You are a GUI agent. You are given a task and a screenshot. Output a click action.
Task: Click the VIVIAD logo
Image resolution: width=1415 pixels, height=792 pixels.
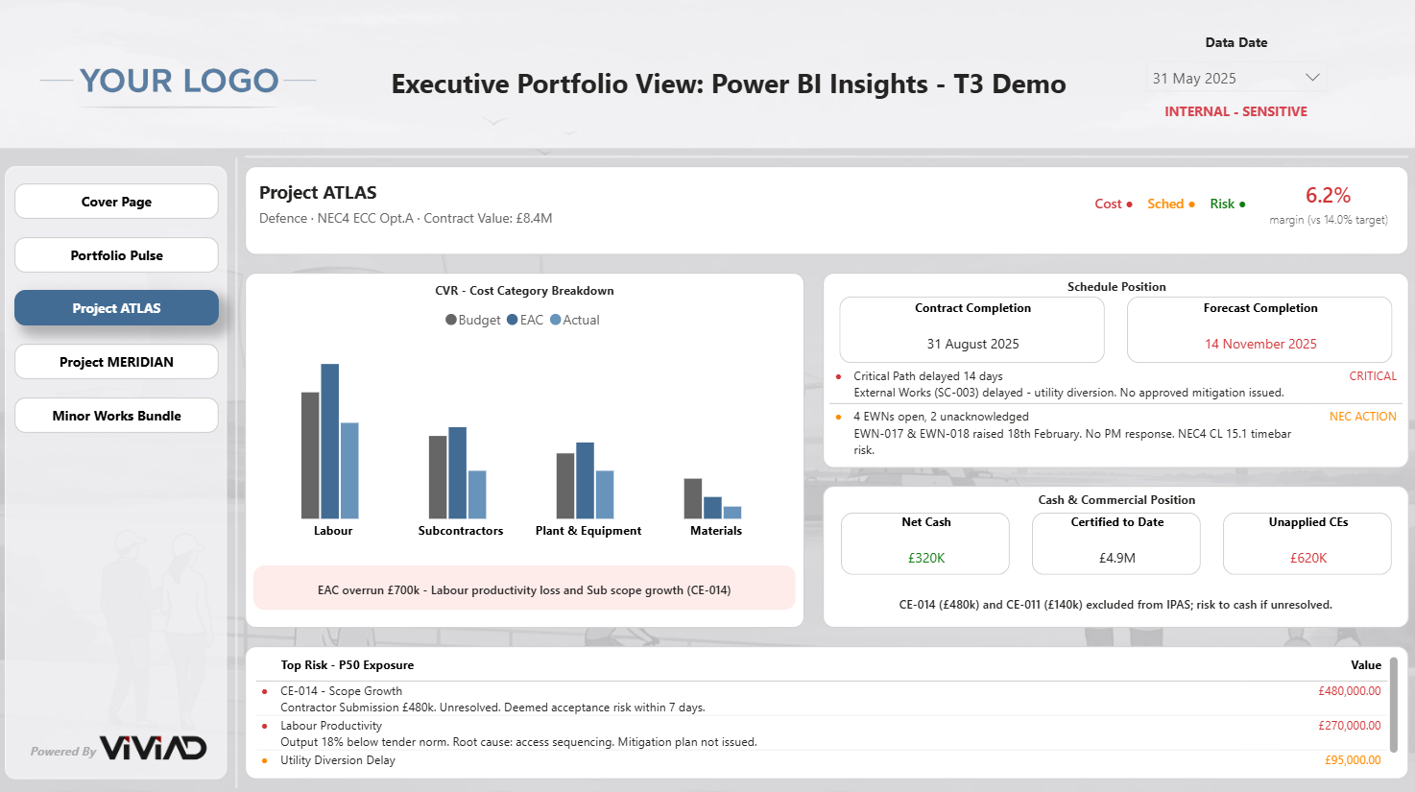(x=154, y=748)
